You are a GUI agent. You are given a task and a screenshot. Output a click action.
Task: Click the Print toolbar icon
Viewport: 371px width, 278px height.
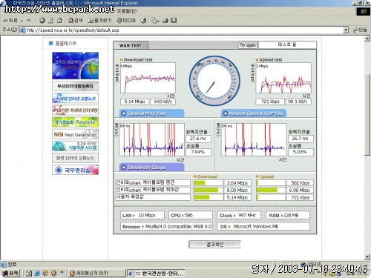[165, 21]
